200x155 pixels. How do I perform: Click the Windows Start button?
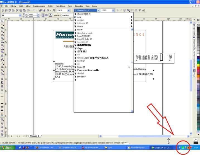tap(7, 147)
